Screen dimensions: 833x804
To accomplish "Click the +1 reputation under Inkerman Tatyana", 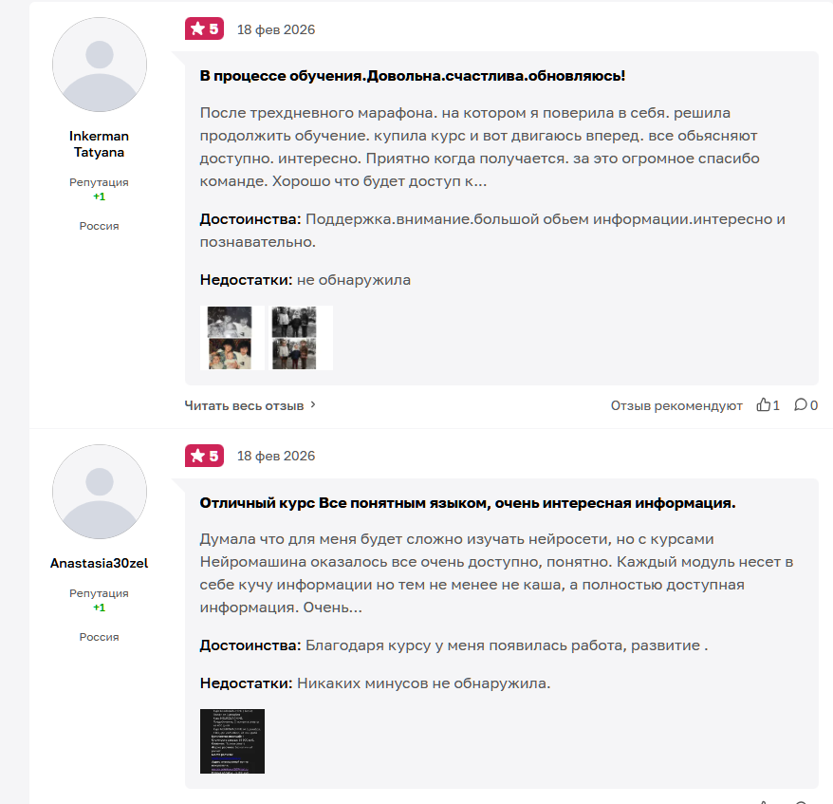I will [x=100, y=196].
